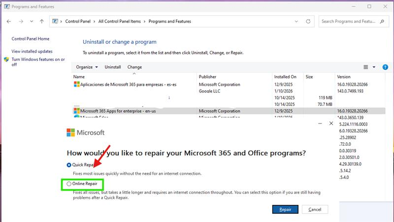Go back with the left arrow

pos(9,21)
